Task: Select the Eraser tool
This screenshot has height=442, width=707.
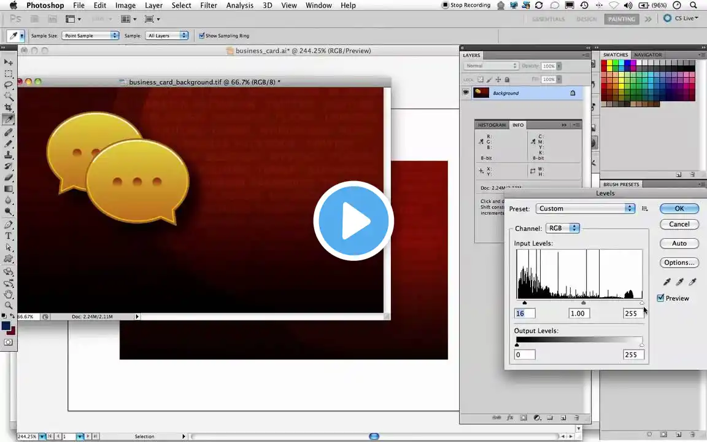Action: tap(8, 177)
